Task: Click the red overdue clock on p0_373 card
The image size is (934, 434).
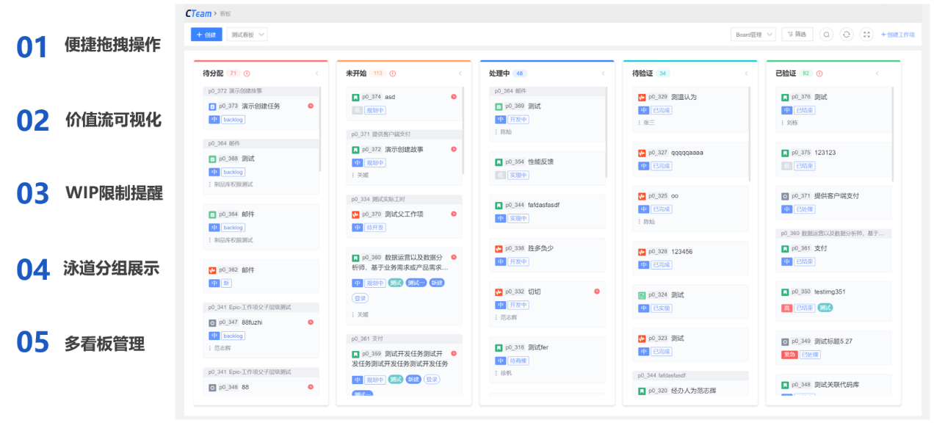Action: click(x=311, y=106)
